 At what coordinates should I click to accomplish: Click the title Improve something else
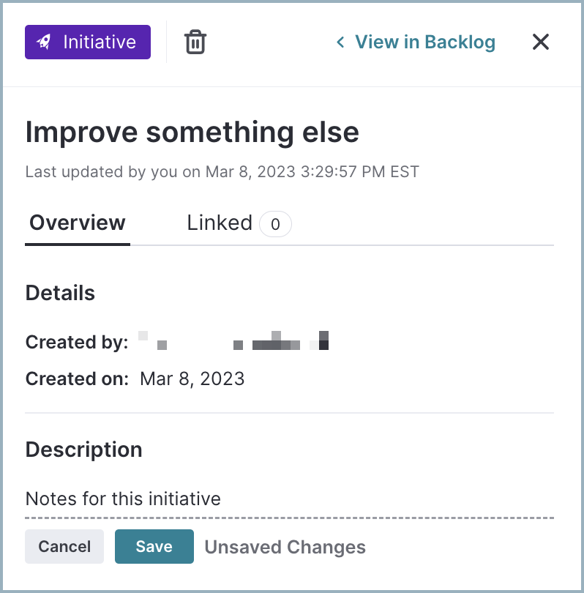pos(192,133)
